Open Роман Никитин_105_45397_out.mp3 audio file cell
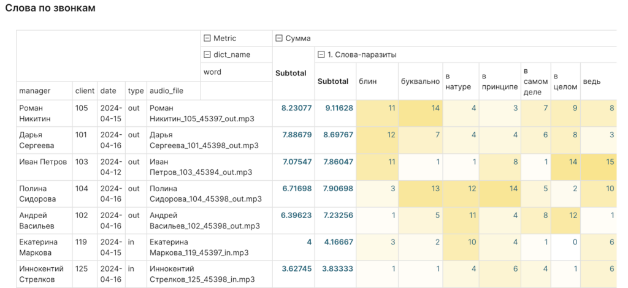 pos(201,113)
